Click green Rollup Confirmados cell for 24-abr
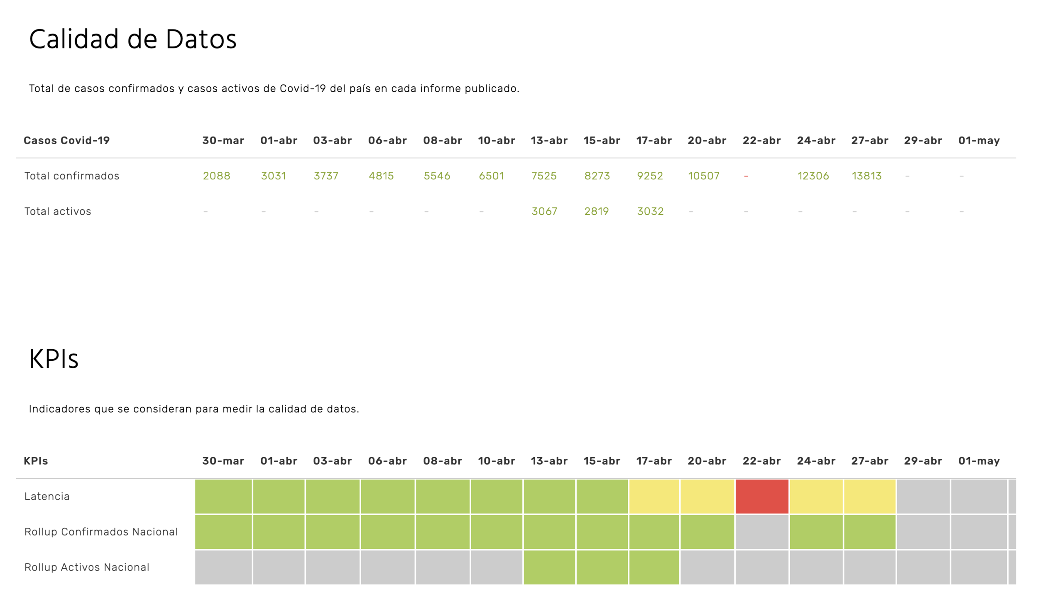This screenshot has width=1038, height=607. [816, 532]
